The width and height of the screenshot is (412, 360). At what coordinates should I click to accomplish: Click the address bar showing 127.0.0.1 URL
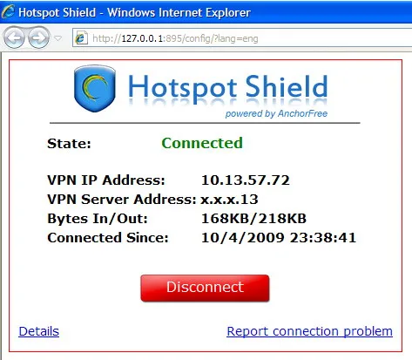[x=242, y=38]
